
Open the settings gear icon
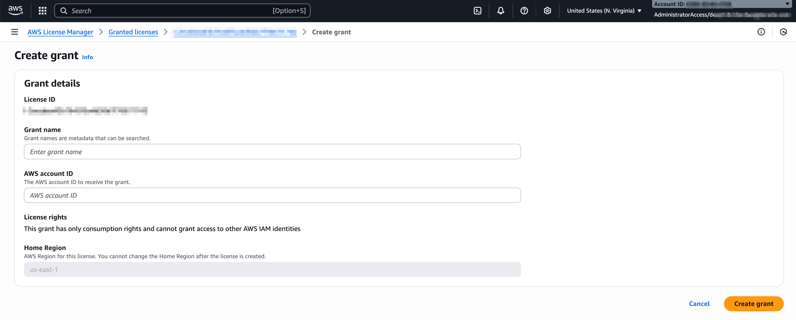[x=547, y=11]
